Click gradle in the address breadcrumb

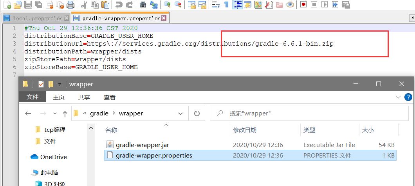pyautogui.click(x=99, y=113)
